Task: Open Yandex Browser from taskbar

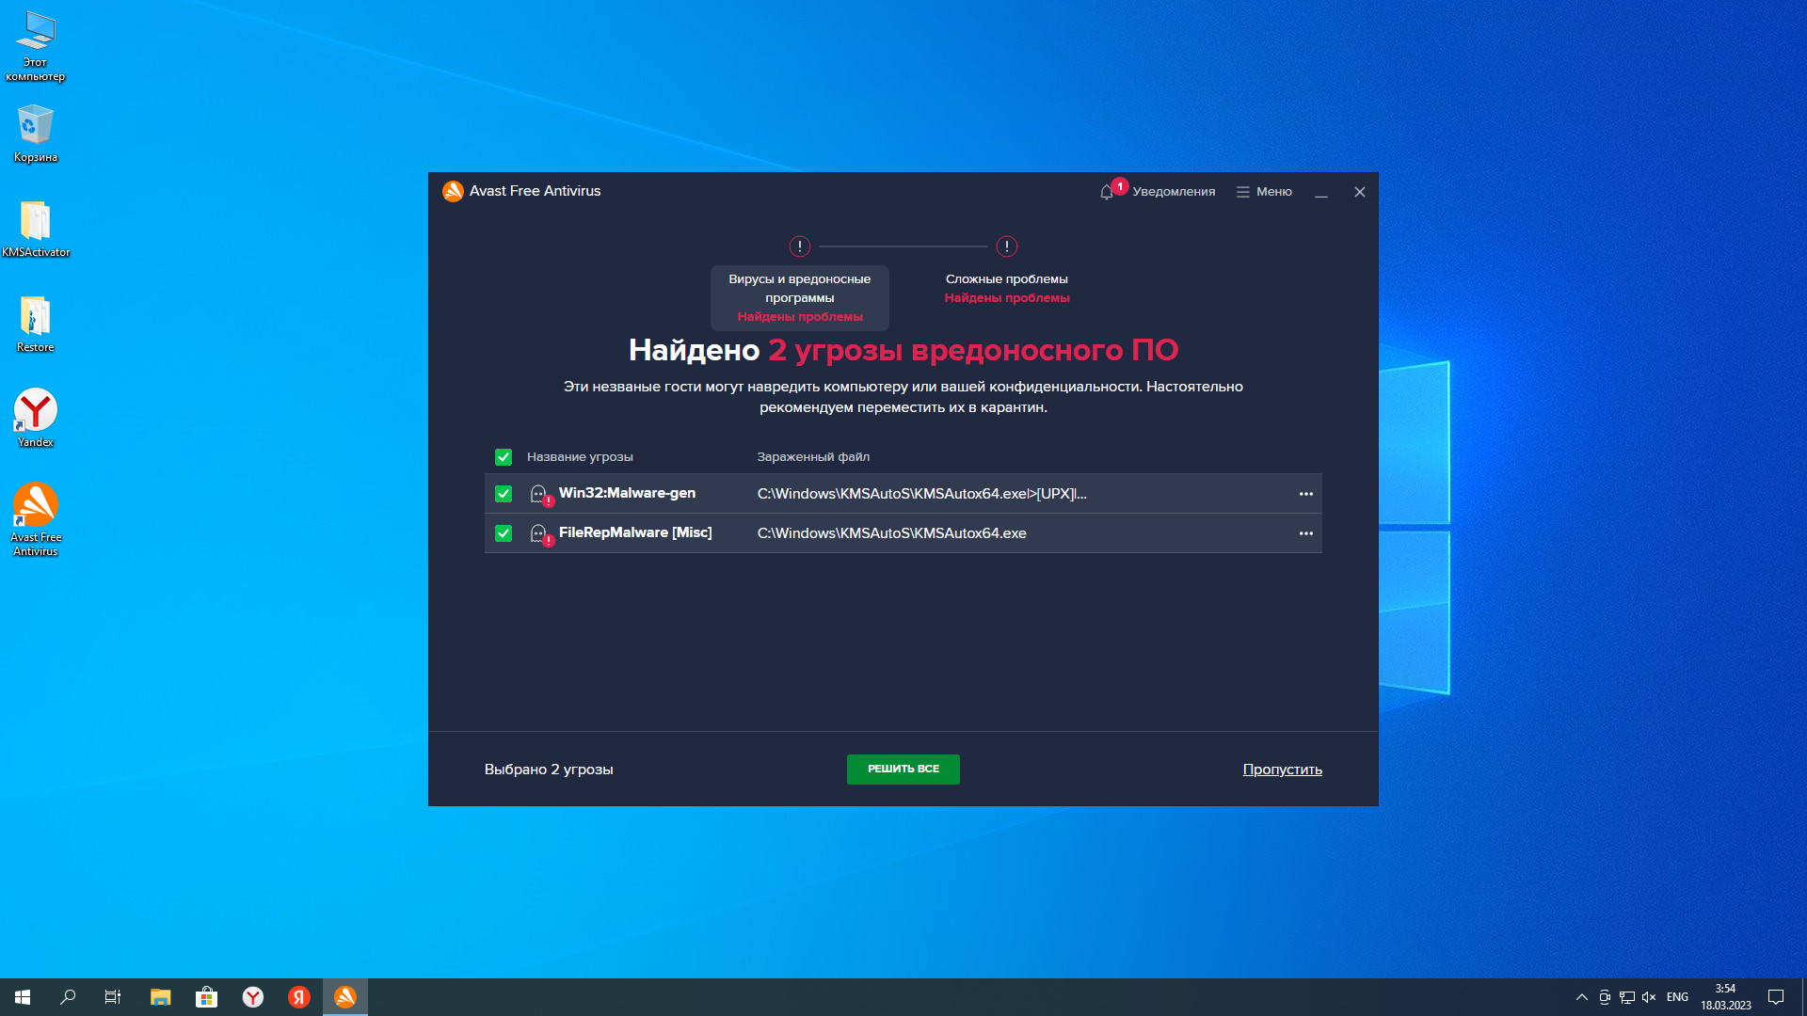Action: 253,997
